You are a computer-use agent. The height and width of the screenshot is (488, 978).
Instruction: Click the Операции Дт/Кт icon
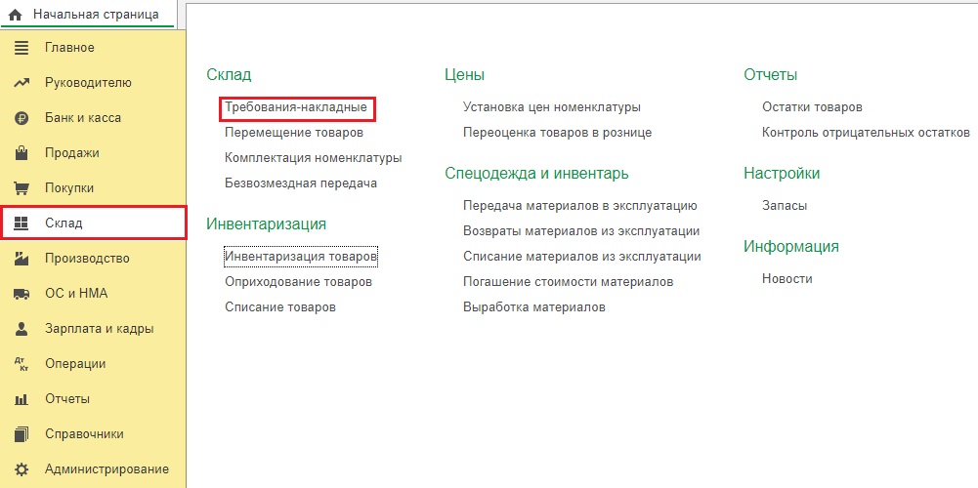coord(21,364)
